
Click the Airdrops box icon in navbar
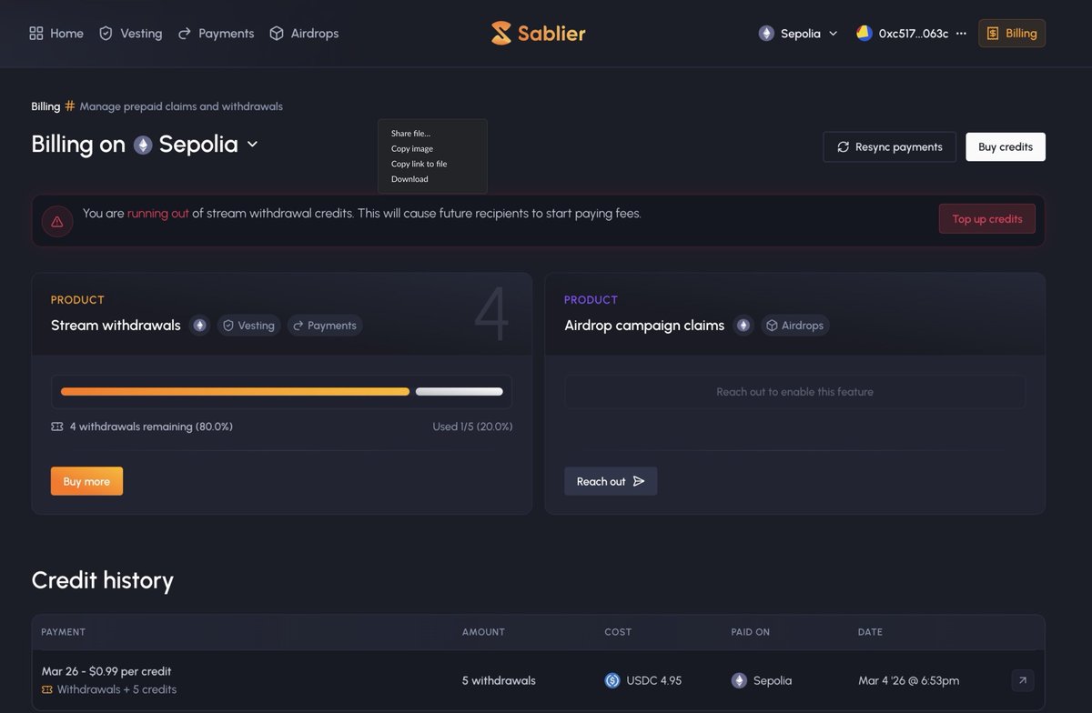pyautogui.click(x=277, y=34)
